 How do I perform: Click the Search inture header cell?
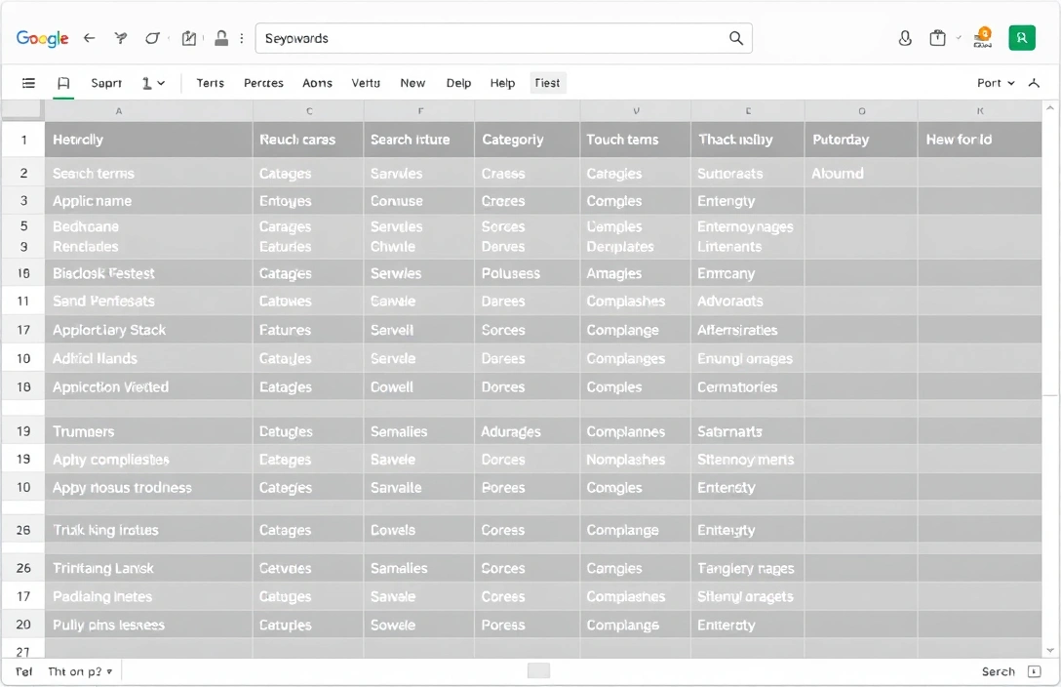pos(419,141)
